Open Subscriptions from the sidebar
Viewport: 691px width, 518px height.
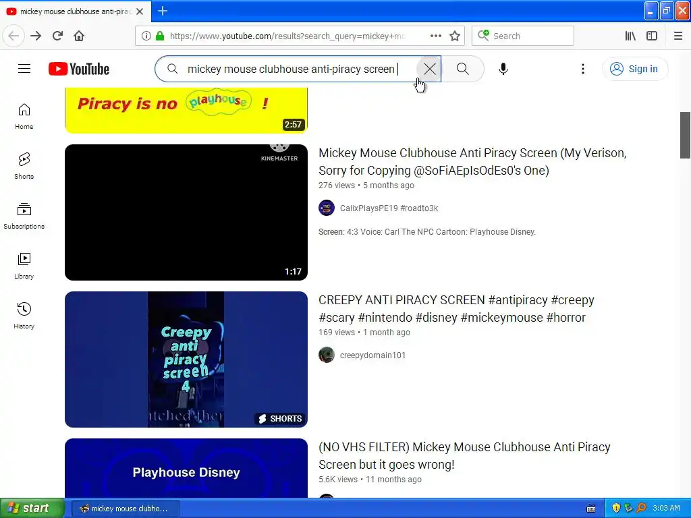pos(24,216)
